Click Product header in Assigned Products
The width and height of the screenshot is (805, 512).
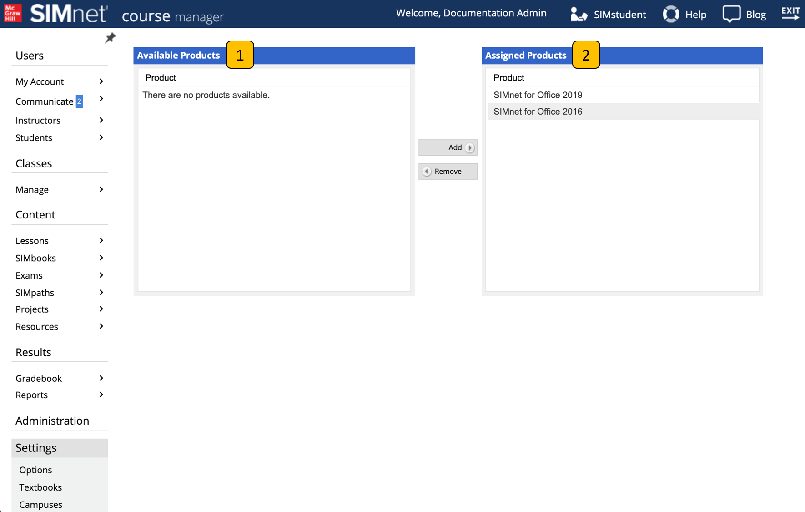pos(509,78)
